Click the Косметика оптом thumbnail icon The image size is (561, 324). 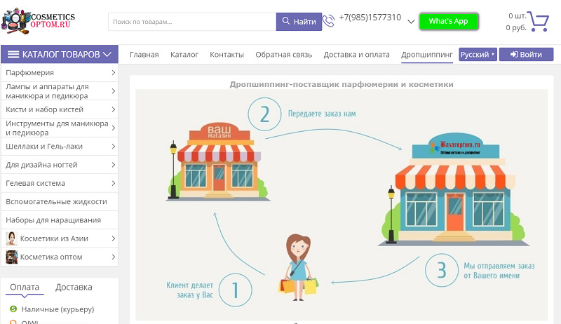[x=12, y=257]
